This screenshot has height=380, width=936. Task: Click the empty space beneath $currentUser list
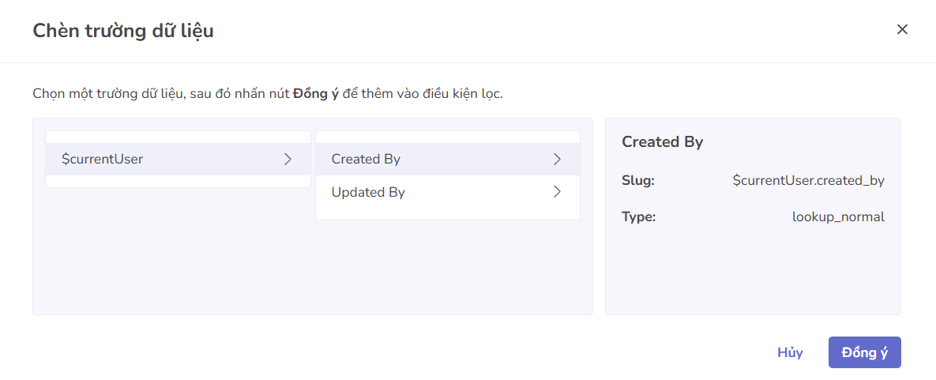[x=178, y=250]
